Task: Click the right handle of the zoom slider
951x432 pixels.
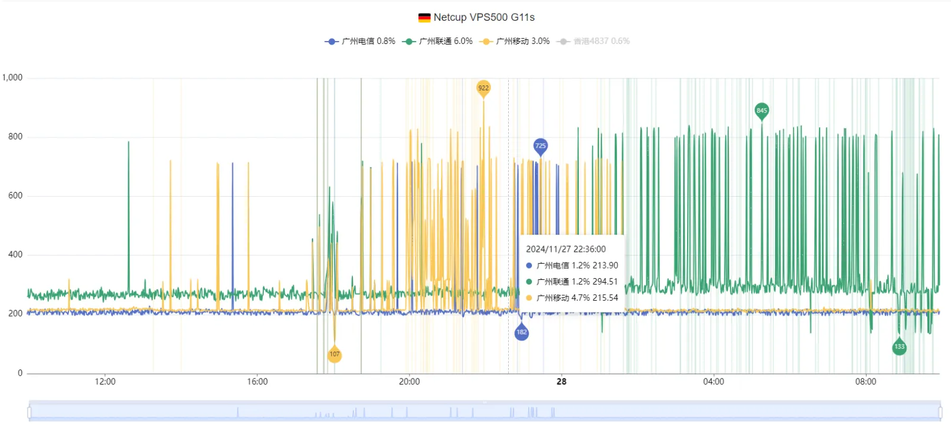Action: (940, 412)
